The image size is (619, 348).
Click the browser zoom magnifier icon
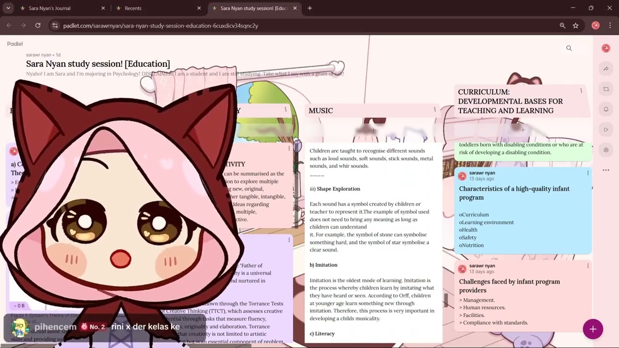point(562,26)
